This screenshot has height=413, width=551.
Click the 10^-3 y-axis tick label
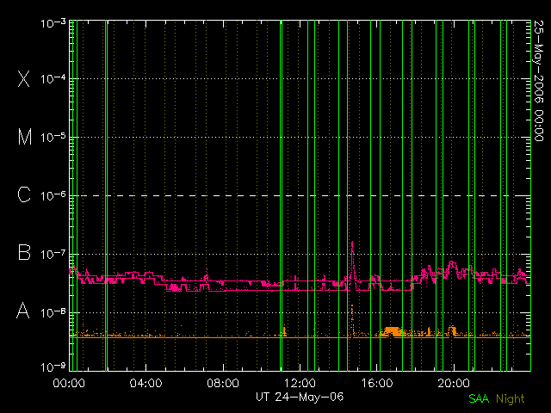tap(53, 23)
